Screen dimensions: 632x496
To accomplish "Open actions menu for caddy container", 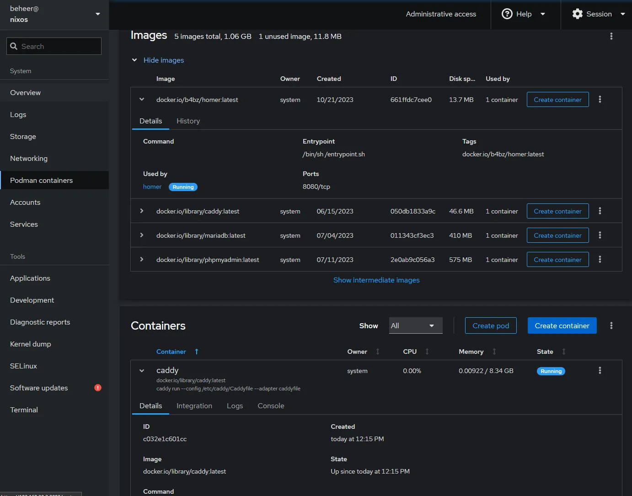I will [x=600, y=371].
